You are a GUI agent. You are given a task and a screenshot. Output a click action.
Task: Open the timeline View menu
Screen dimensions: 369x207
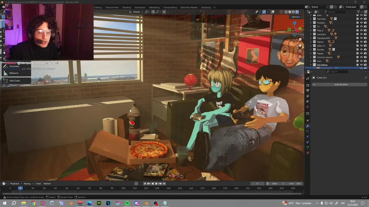[38, 184]
